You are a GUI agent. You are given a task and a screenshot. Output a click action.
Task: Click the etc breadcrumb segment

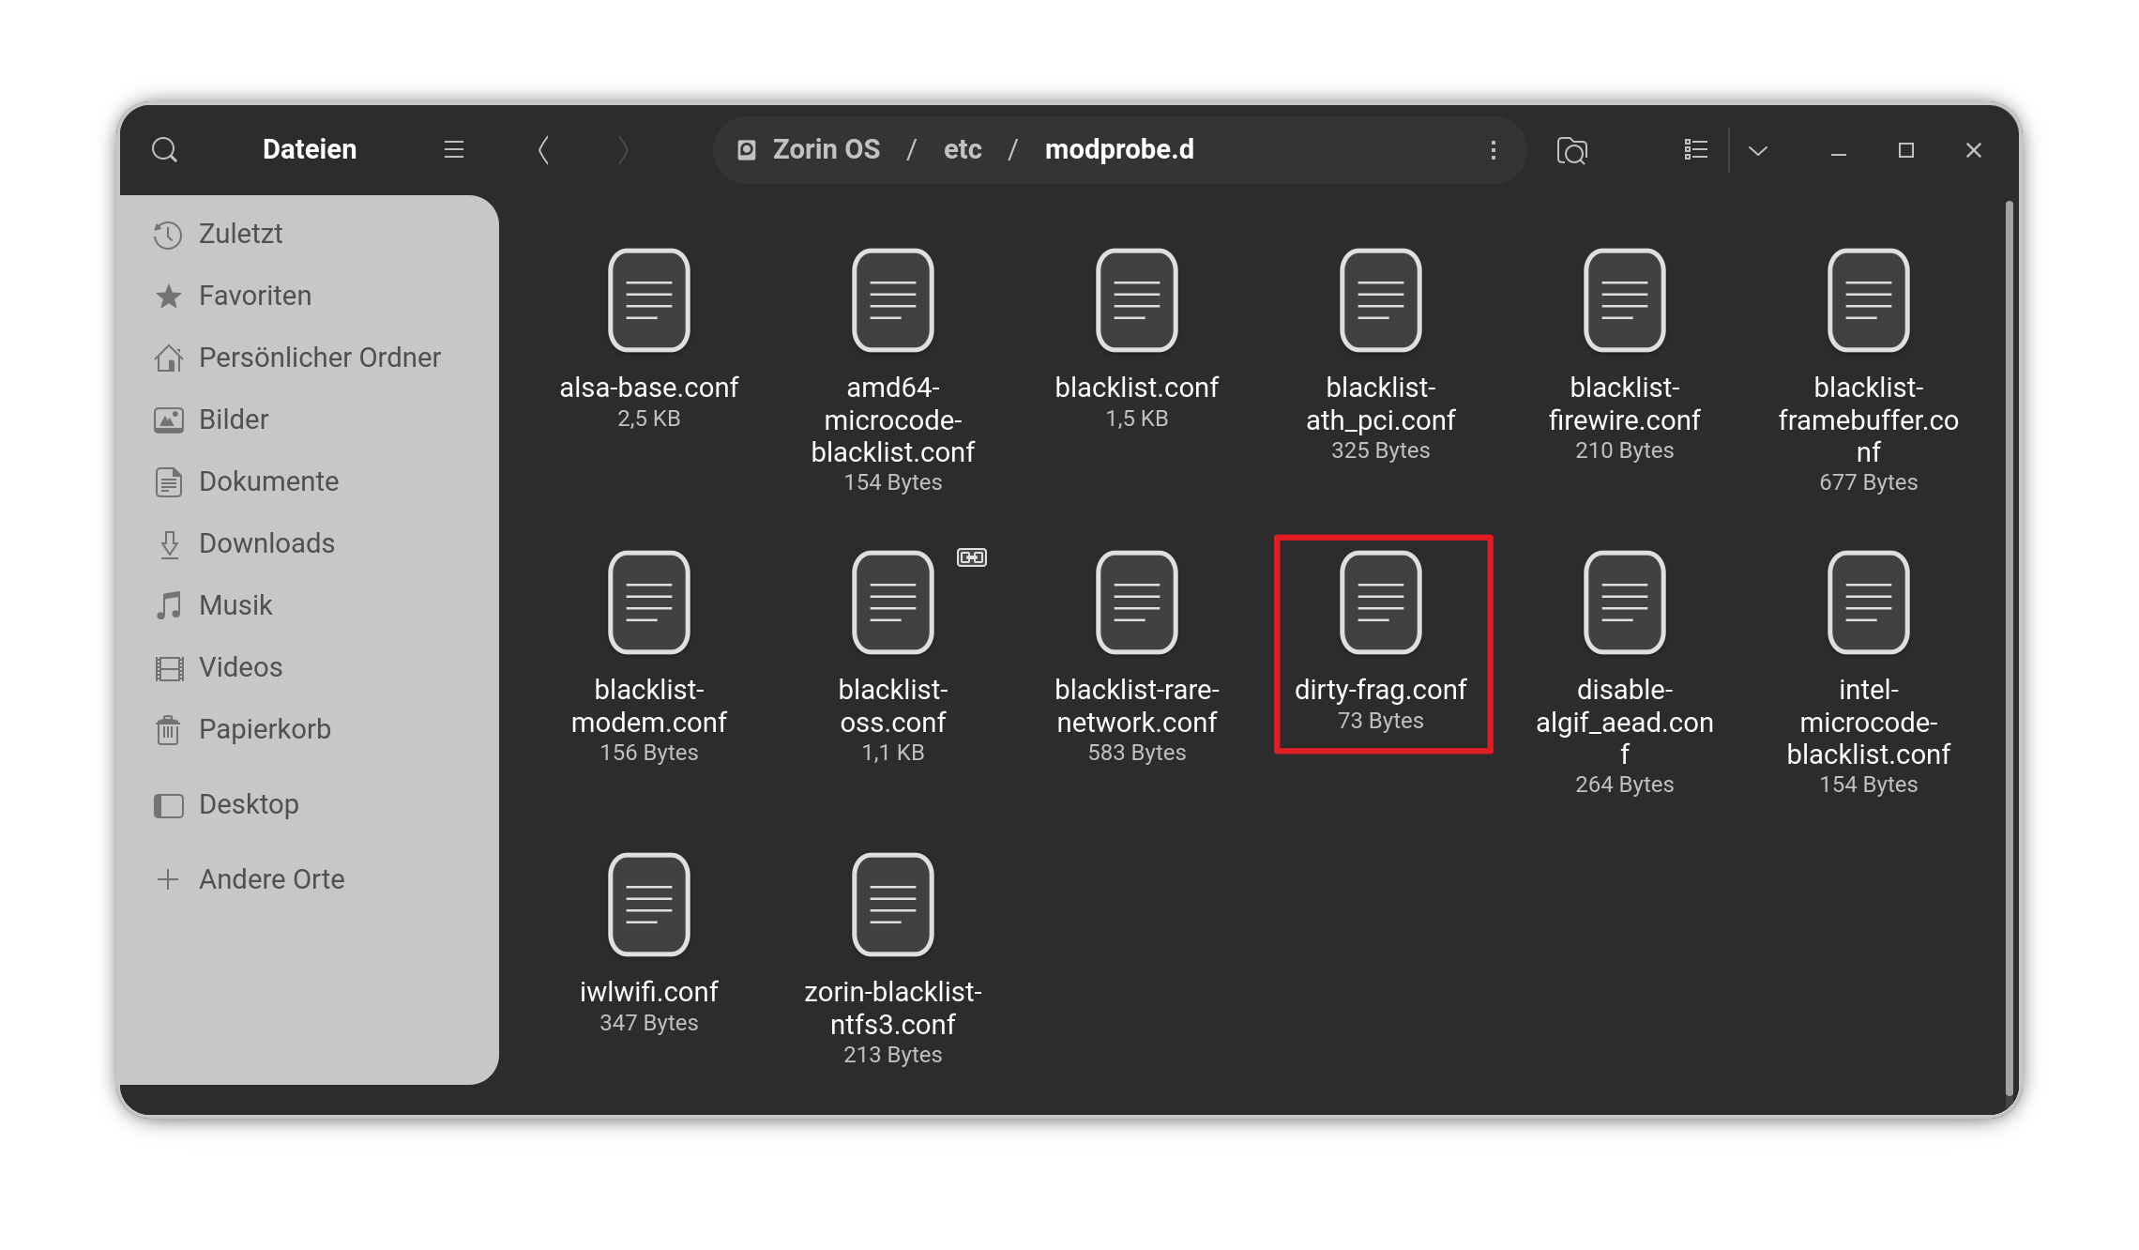point(963,150)
